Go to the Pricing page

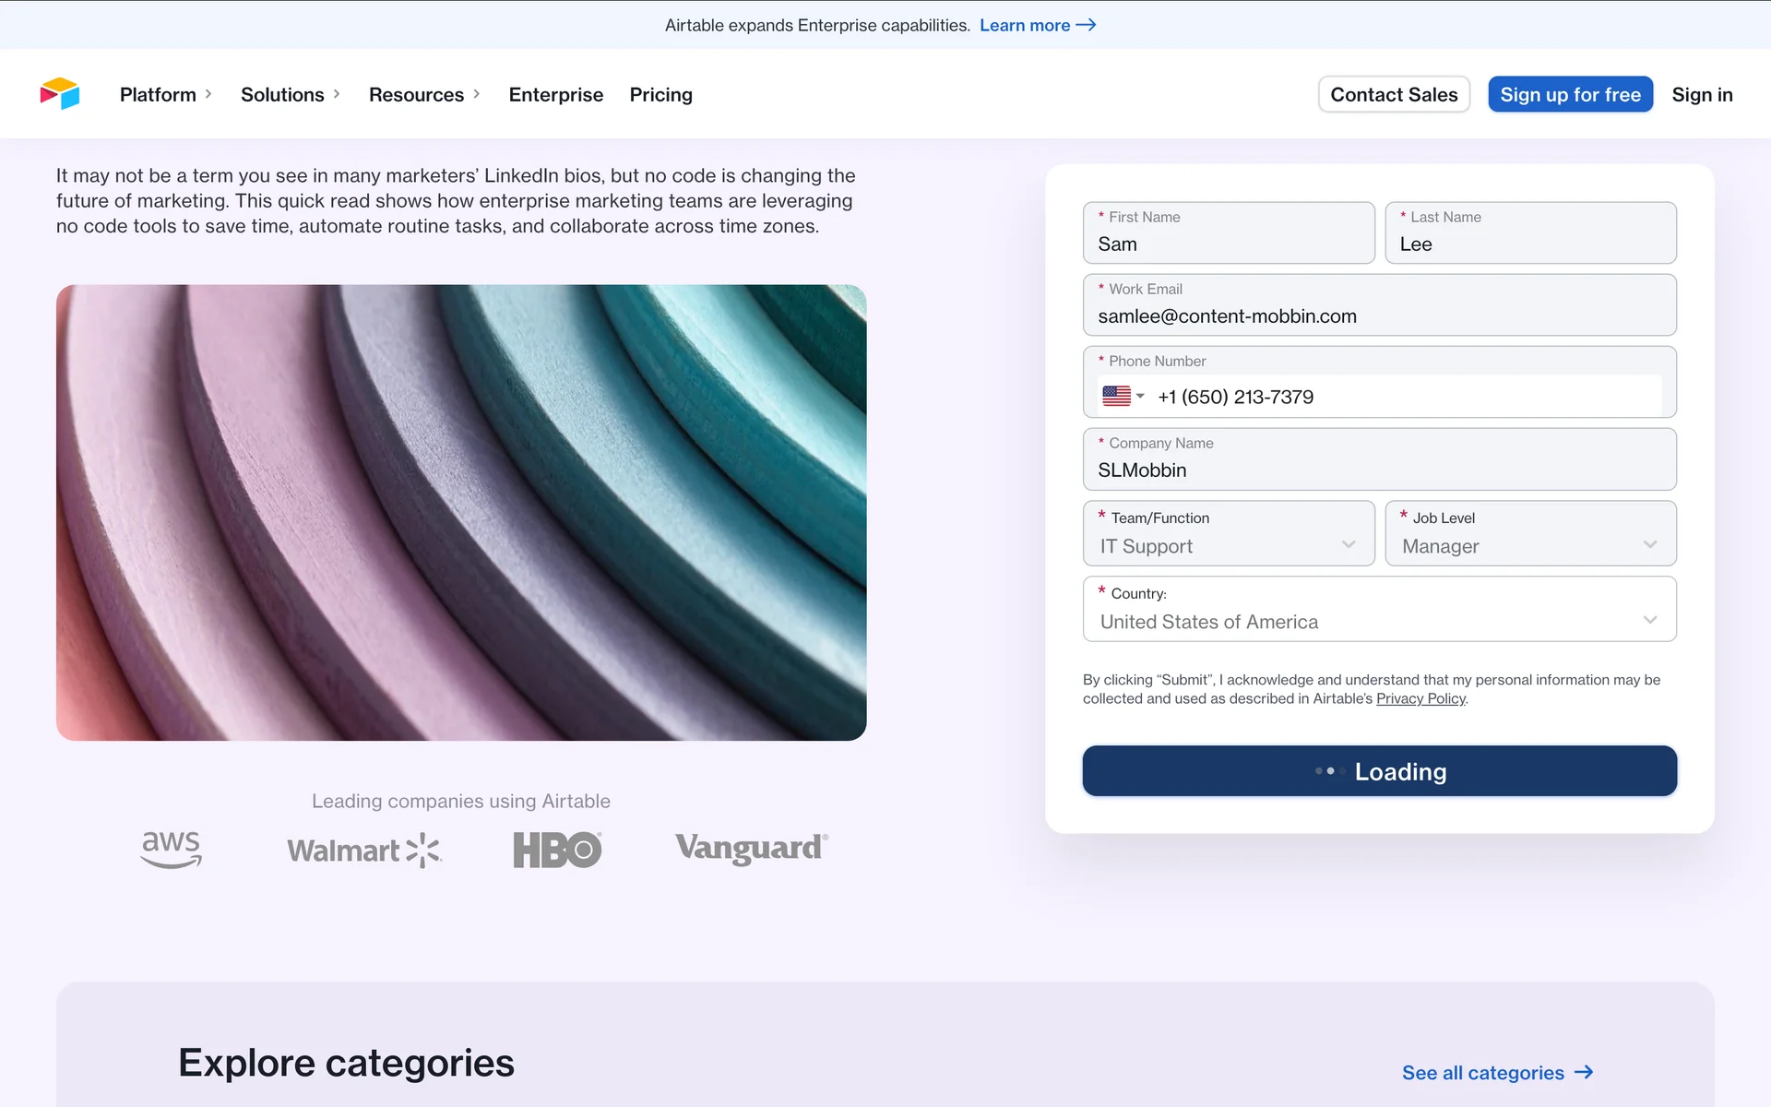(x=660, y=94)
